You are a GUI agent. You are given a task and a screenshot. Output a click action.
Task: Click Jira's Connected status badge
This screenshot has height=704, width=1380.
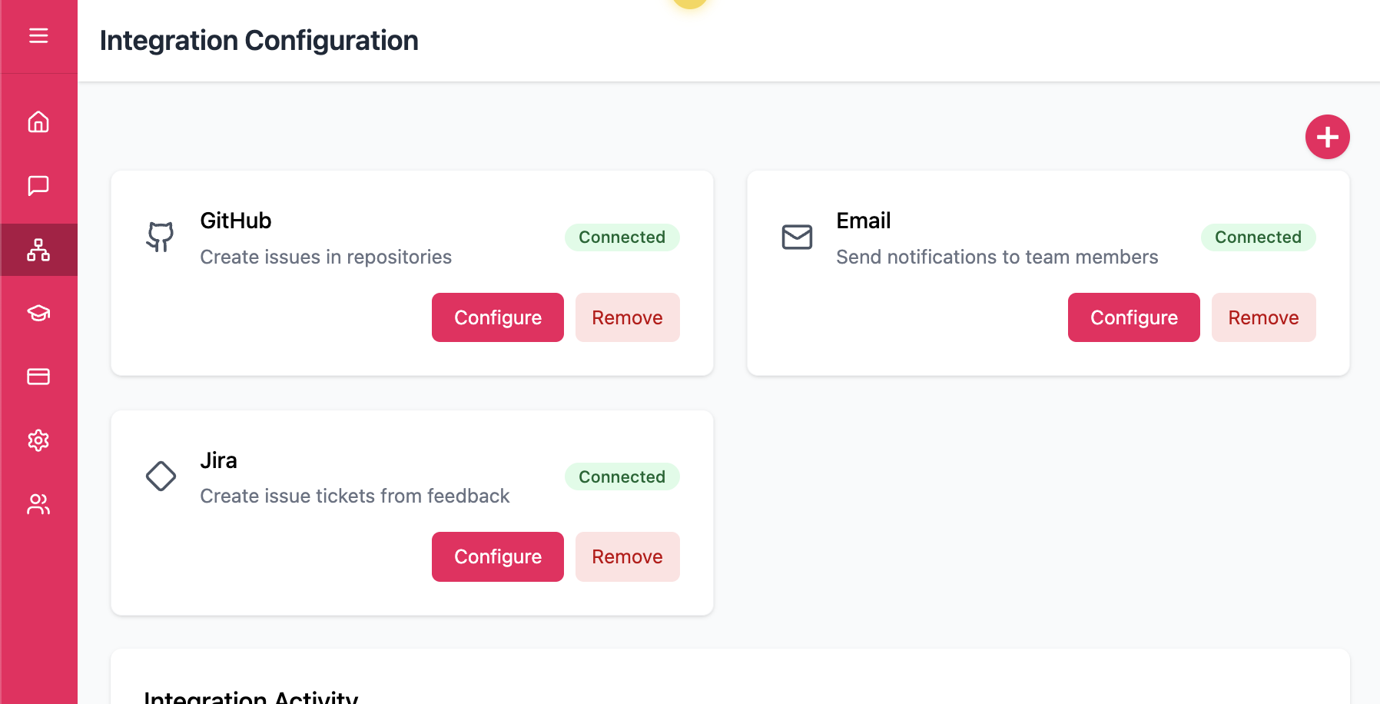(x=622, y=477)
